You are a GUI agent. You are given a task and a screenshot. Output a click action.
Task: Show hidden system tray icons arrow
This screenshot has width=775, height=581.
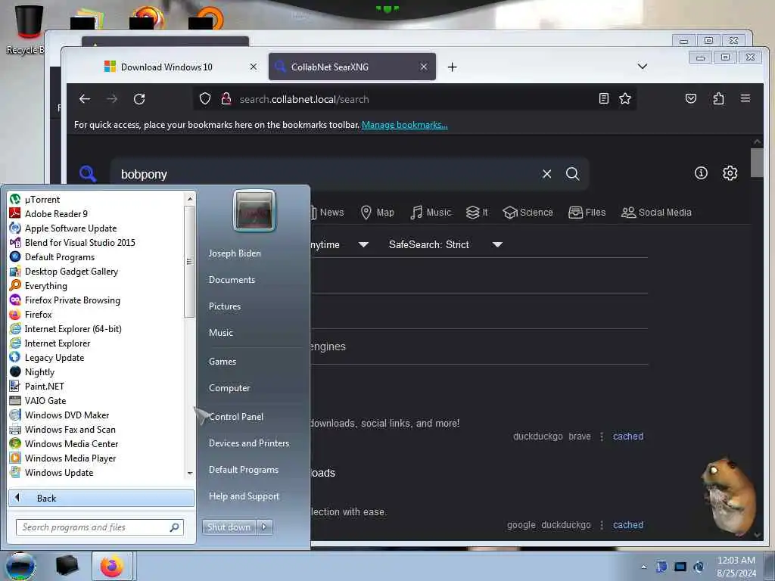643,567
